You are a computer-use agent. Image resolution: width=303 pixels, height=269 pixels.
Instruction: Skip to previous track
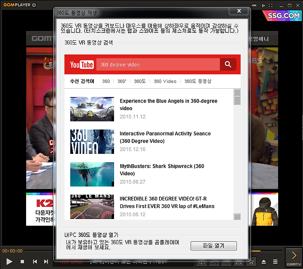click(35, 261)
